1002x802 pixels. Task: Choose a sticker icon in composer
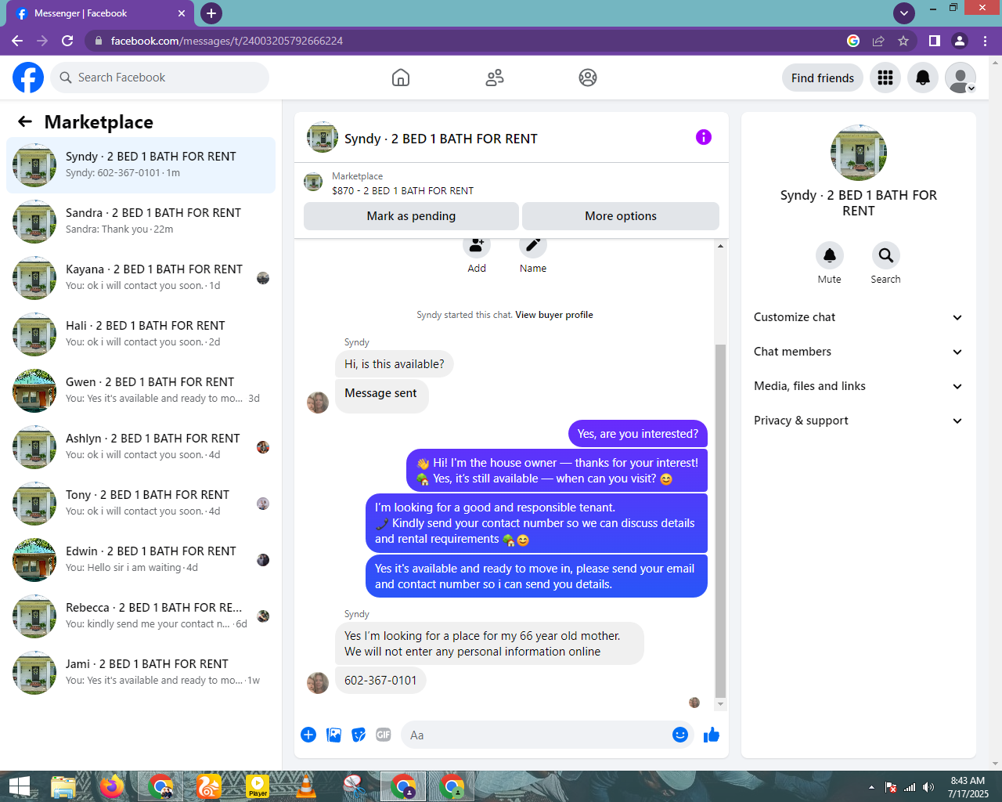click(359, 735)
